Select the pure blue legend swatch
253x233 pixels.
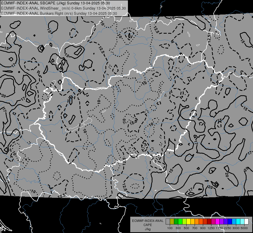point(230,222)
